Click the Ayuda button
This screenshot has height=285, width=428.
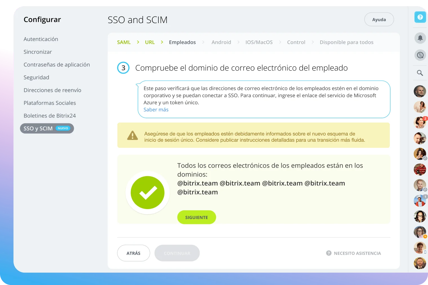coord(379,19)
